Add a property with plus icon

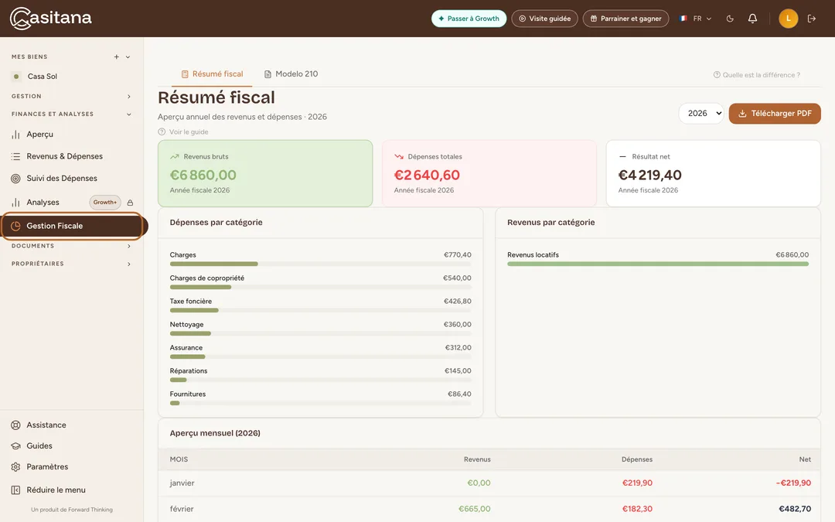pyautogui.click(x=116, y=57)
